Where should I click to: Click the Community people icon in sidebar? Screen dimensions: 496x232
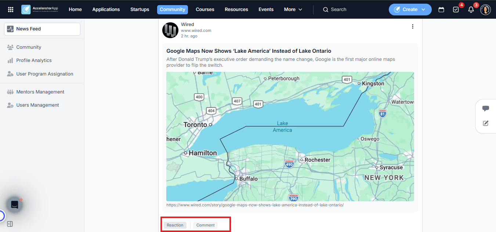click(x=10, y=47)
